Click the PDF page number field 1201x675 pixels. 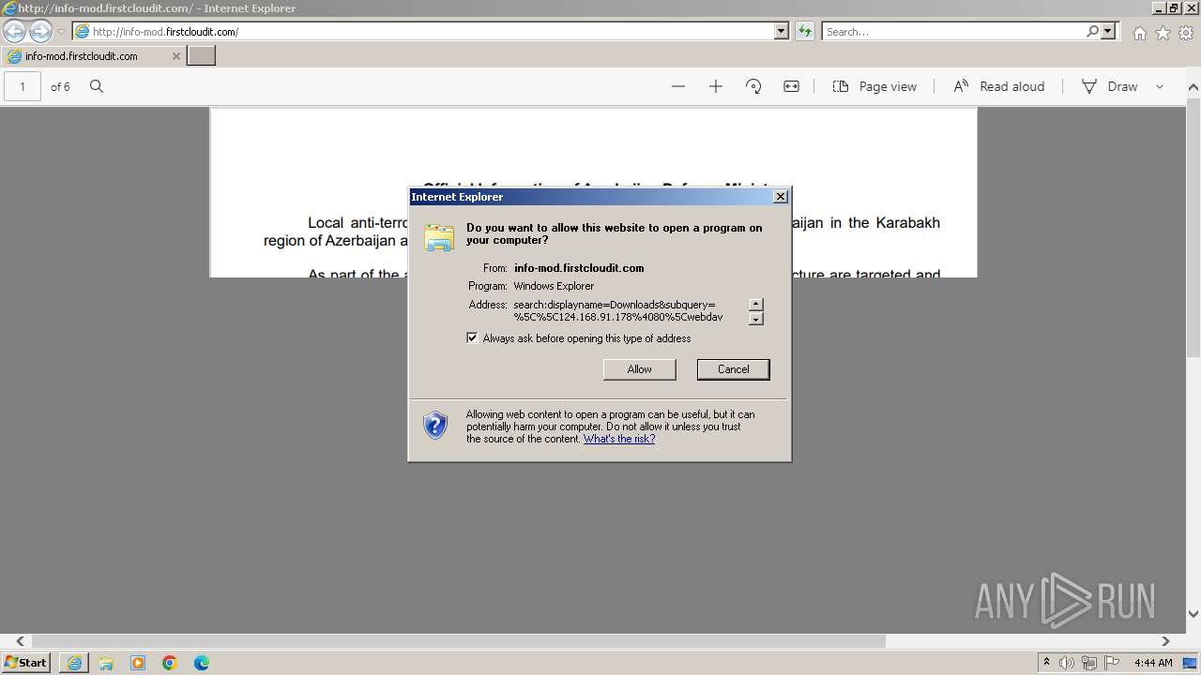point(23,86)
